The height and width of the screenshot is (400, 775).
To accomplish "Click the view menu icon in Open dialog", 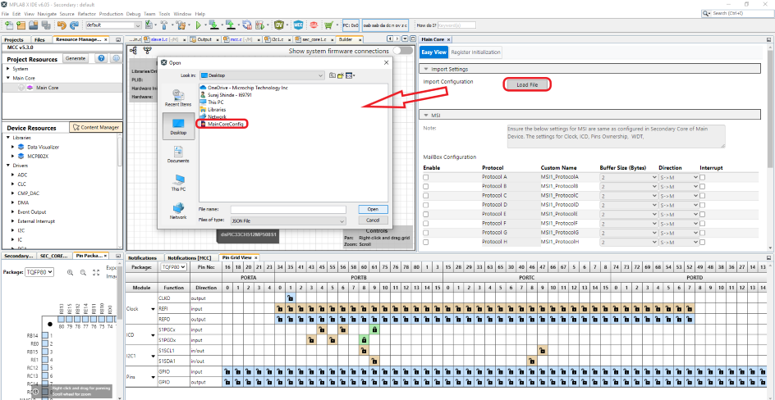I will 350,75.
